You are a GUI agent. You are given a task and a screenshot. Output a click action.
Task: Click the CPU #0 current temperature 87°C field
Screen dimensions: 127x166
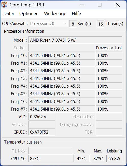click(51, 159)
